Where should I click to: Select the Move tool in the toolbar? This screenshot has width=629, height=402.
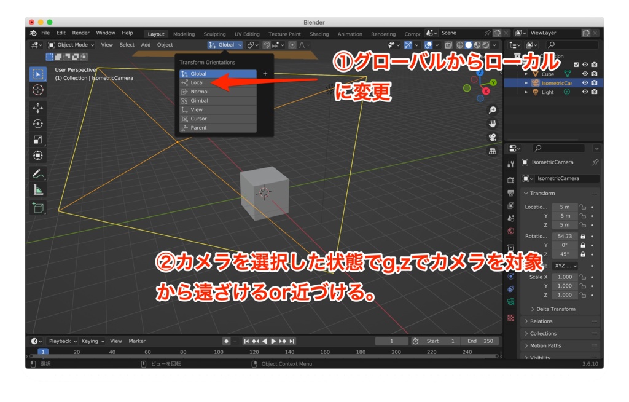point(39,108)
